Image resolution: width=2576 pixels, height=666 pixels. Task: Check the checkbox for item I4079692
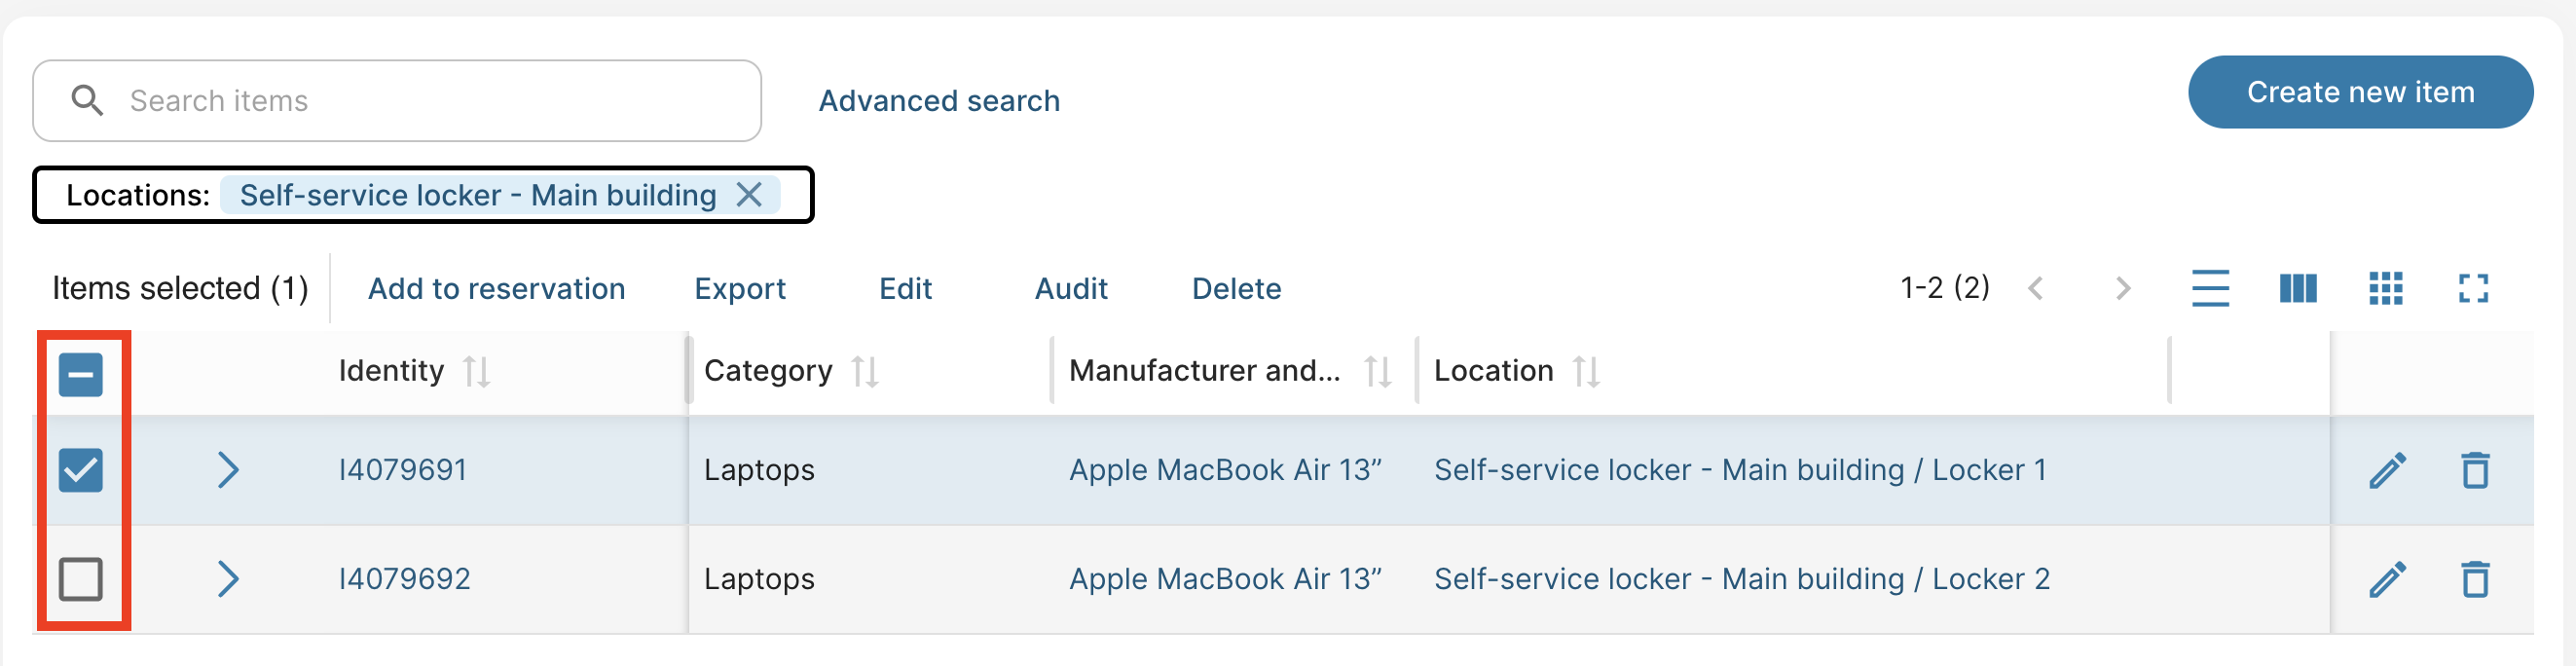(81, 579)
